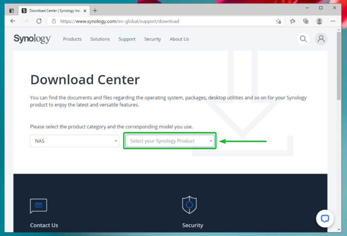Reload the current page
347x236 pixels.
[x=39, y=21]
